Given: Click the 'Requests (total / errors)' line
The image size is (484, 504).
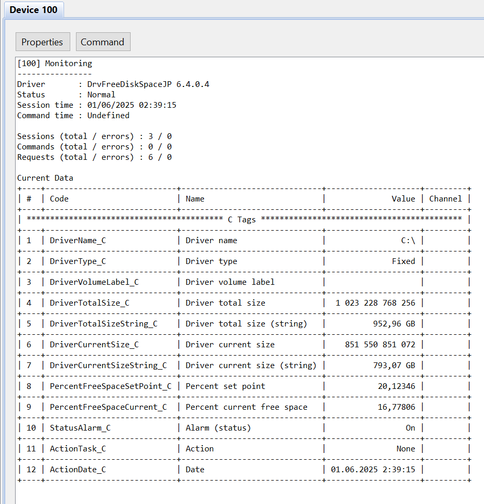Looking at the screenshot, I should point(95,157).
